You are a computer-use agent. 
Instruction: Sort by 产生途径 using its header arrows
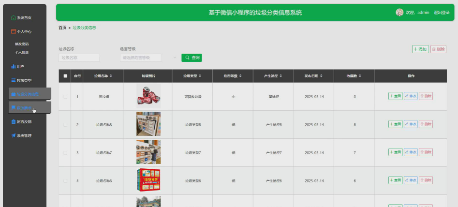281,76
